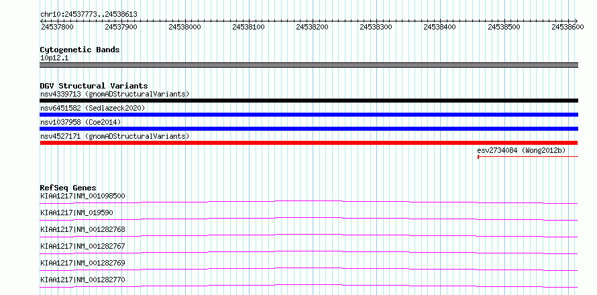Select variant label nsv6451582 (Sedlazeck2020)
Image resolution: width=597 pixels, height=295 pixels.
pos(93,108)
